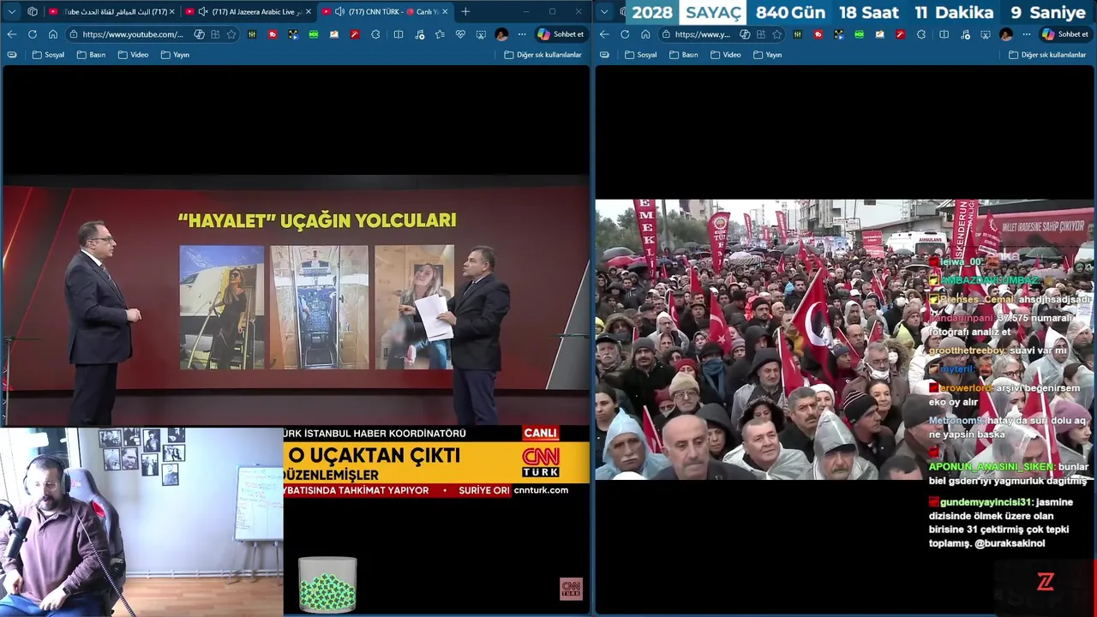
Task: Open the green HDX extension in right browser
Action: (859, 34)
